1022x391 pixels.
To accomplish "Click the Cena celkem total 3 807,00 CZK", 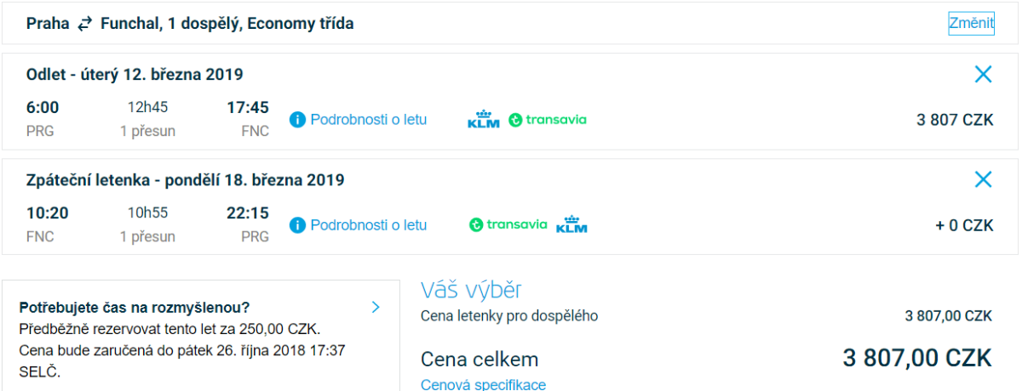I will (x=917, y=359).
